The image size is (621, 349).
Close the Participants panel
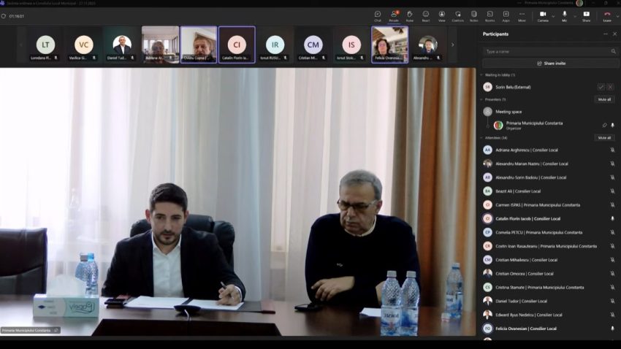[x=614, y=34]
